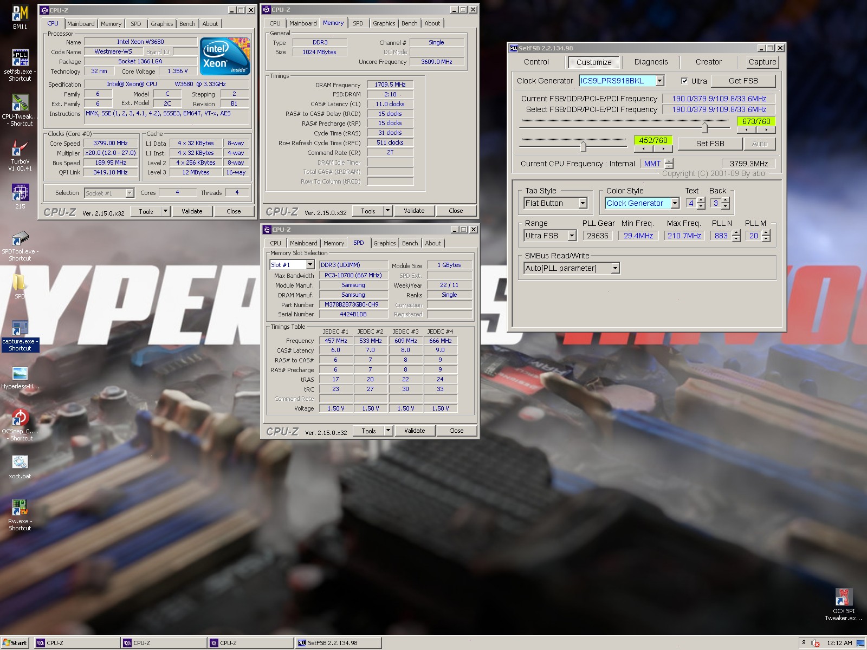Click CPU-Z title icon in SPD window
The width and height of the screenshot is (867, 650).
pos(267,230)
